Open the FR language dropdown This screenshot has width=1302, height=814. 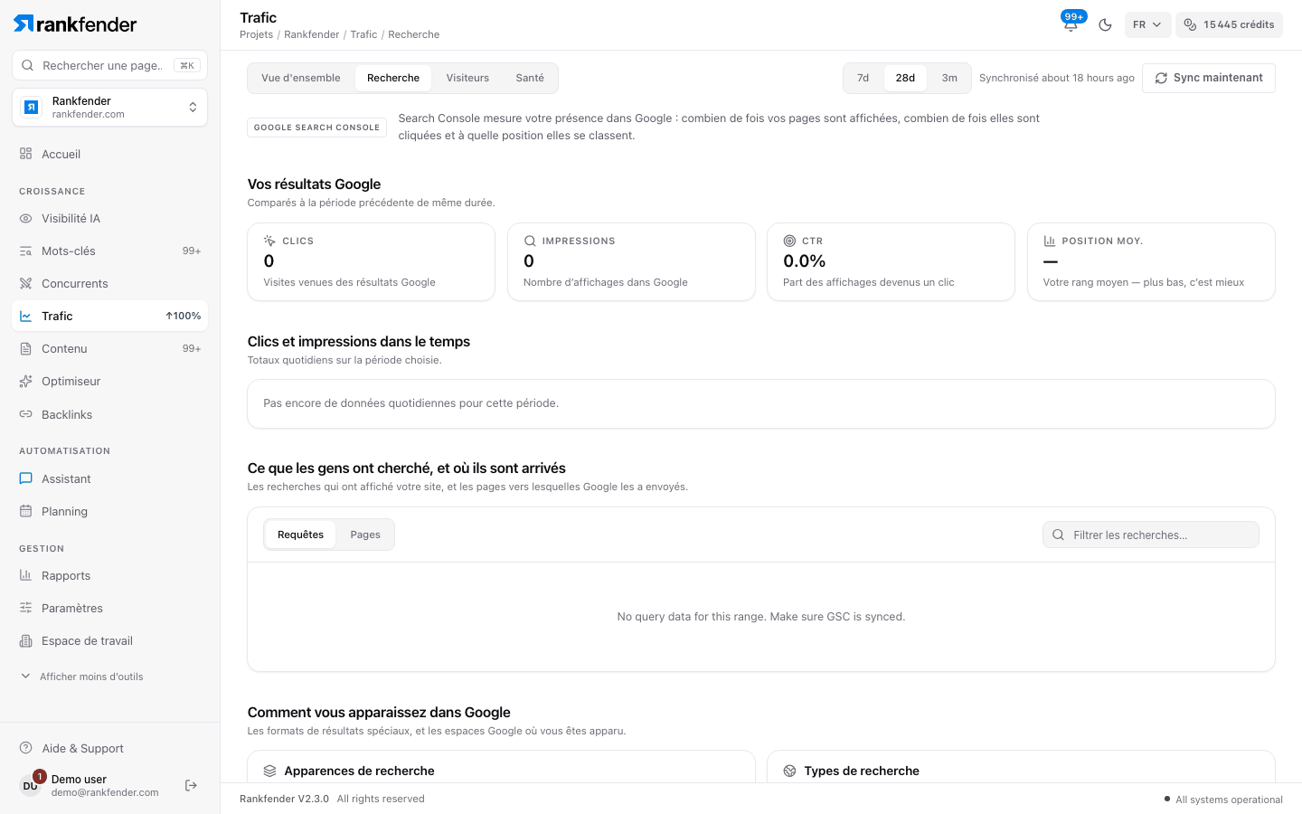point(1147,24)
